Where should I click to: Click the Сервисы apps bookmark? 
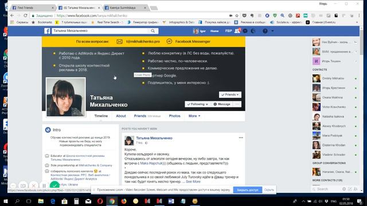pos(19,22)
